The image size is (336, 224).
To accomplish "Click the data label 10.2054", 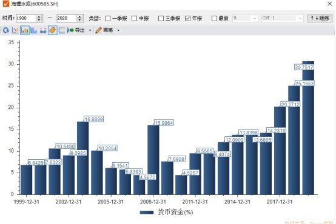I will tap(107, 148).
